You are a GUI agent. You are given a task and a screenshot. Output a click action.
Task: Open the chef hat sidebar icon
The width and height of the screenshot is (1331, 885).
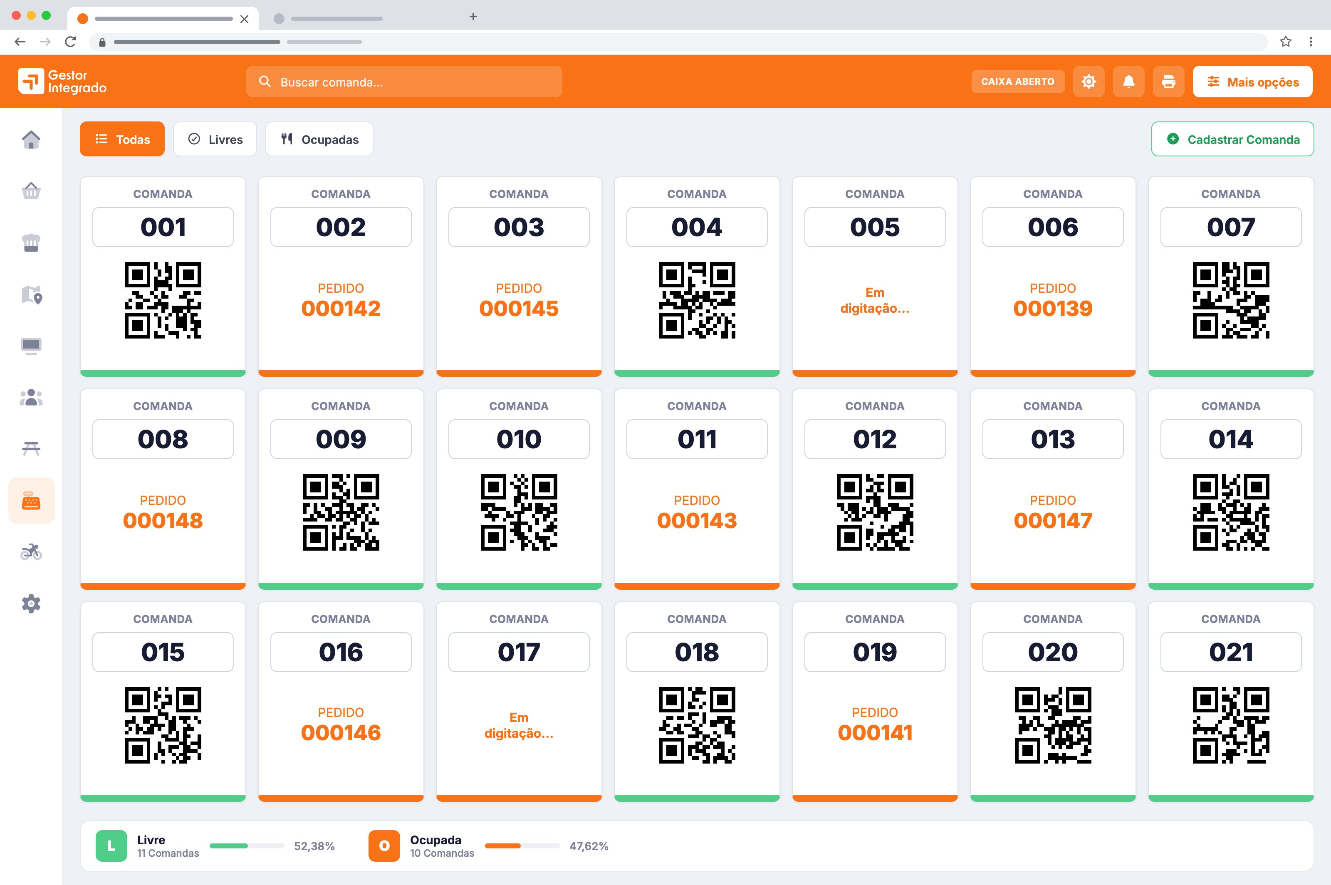coord(31,243)
